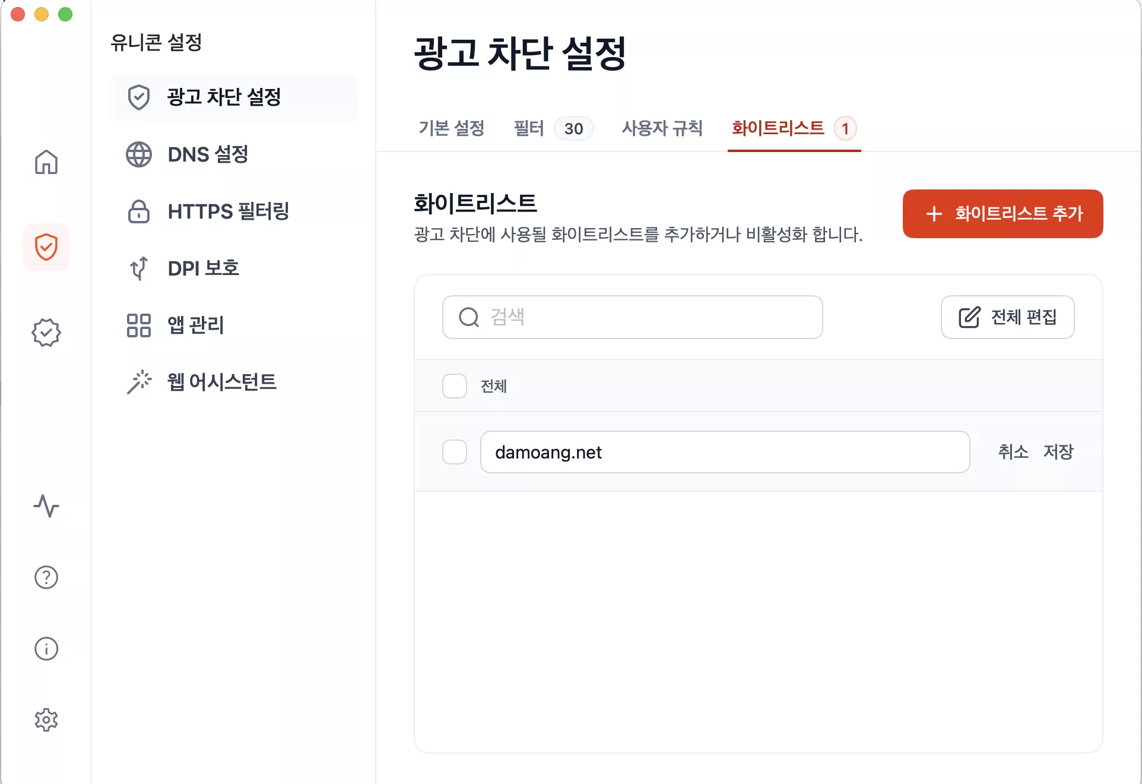Open the home icon in left rail

tap(46, 162)
